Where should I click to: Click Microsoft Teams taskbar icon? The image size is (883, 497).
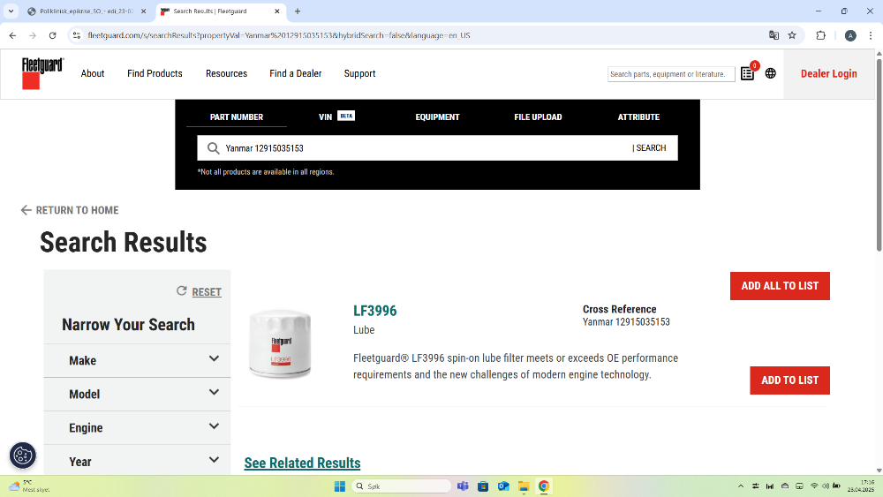point(463,486)
